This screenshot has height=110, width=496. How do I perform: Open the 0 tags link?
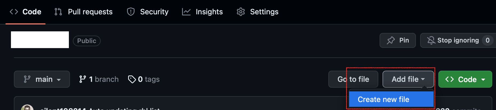point(148,79)
